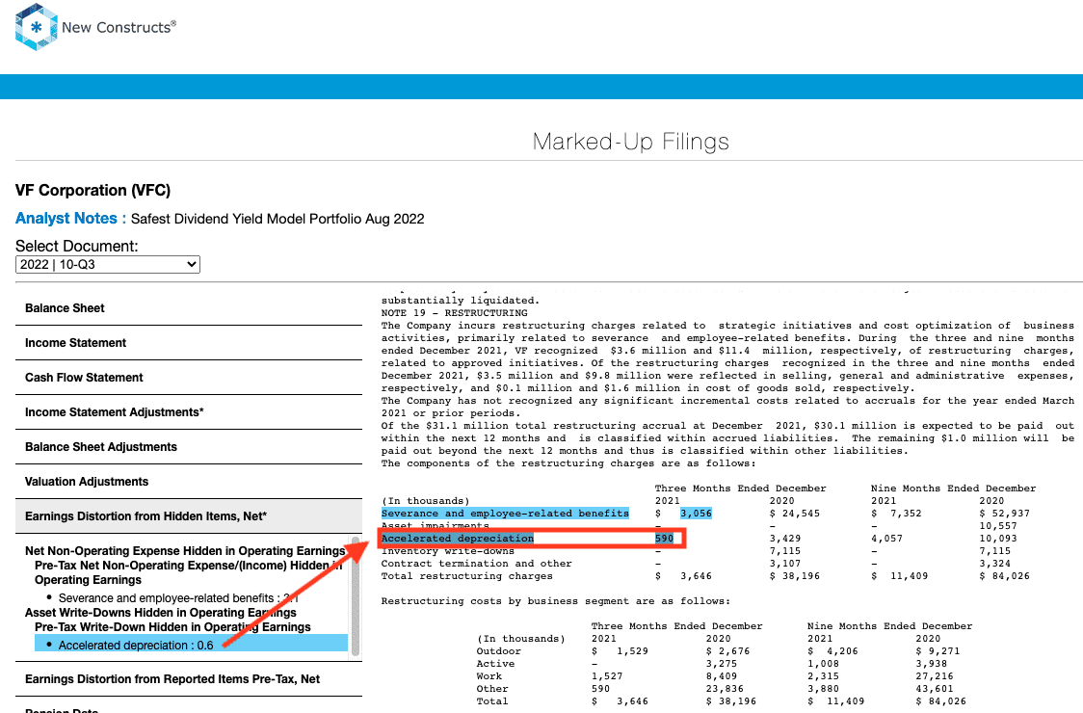The height and width of the screenshot is (713, 1083).
Task: Open Valuation Adjustments section
Action: pos(189,482)
